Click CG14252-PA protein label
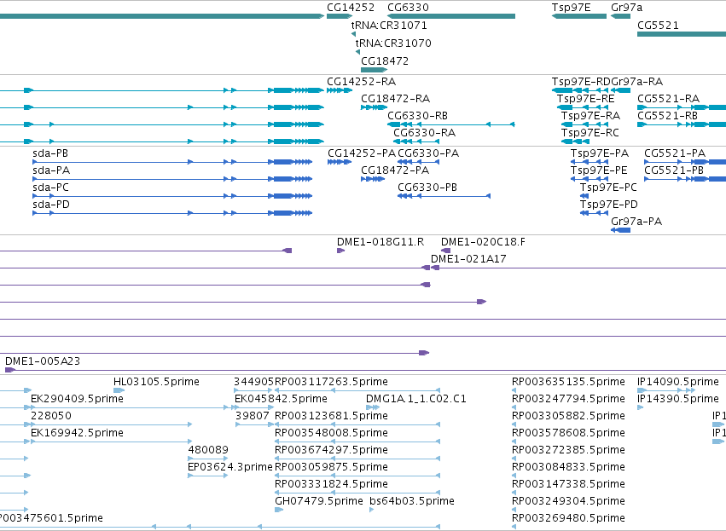The width and height of the screenshot is (726, 531). pyautogui.click(x=362, y=153)
